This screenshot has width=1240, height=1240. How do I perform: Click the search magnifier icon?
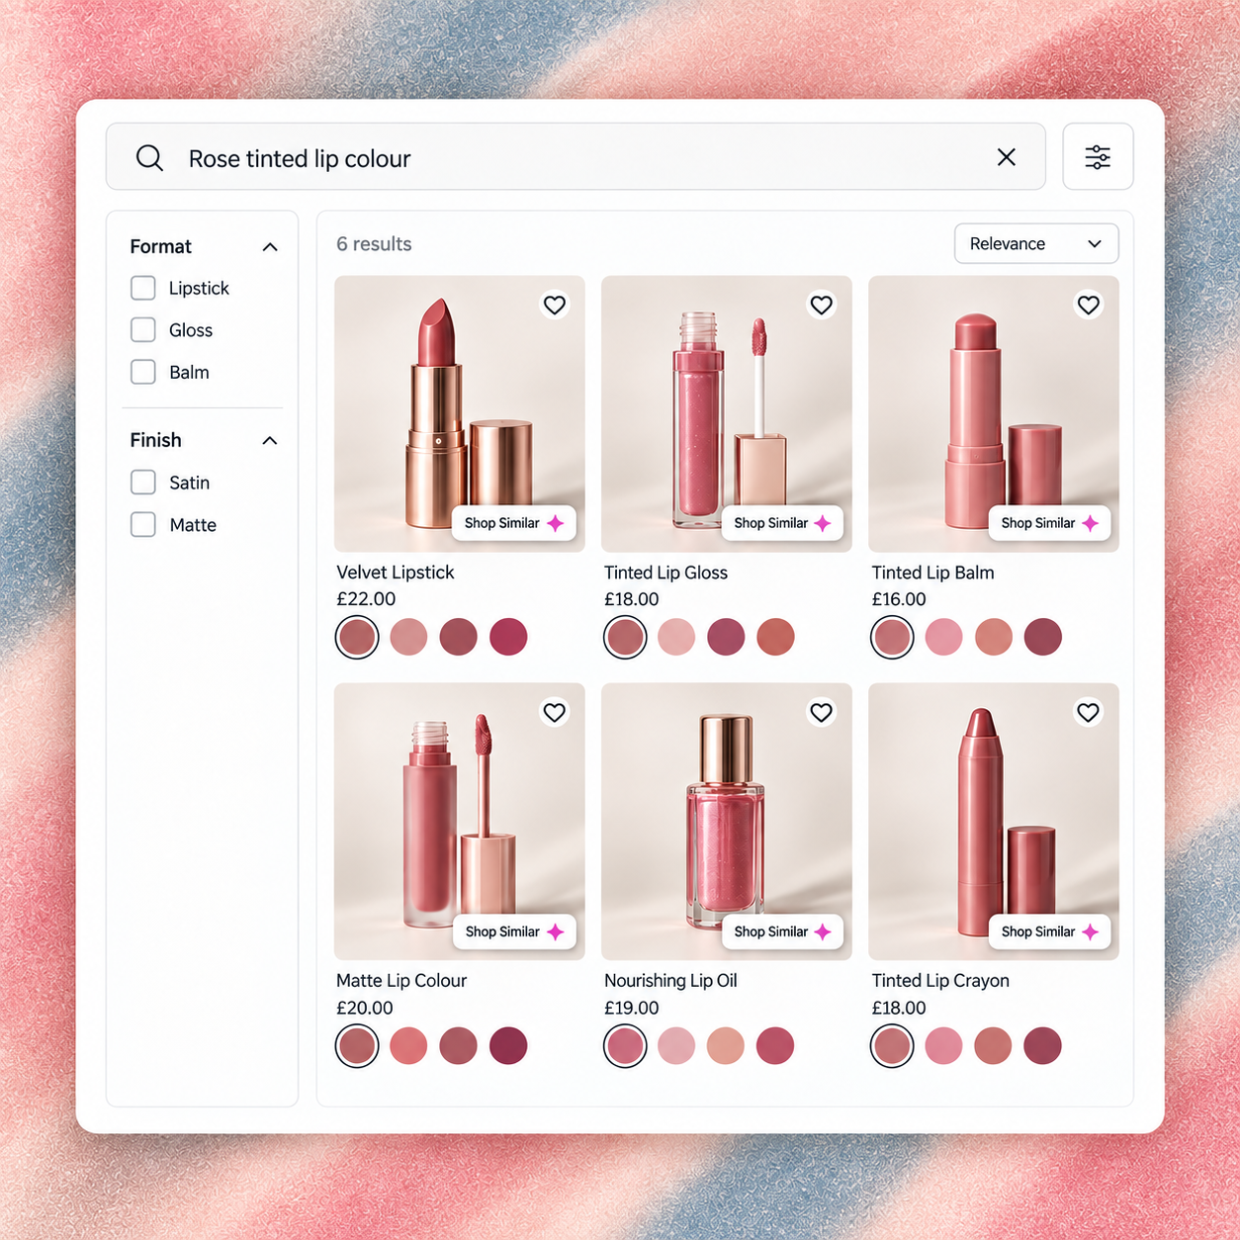click(x=149, y=157)
